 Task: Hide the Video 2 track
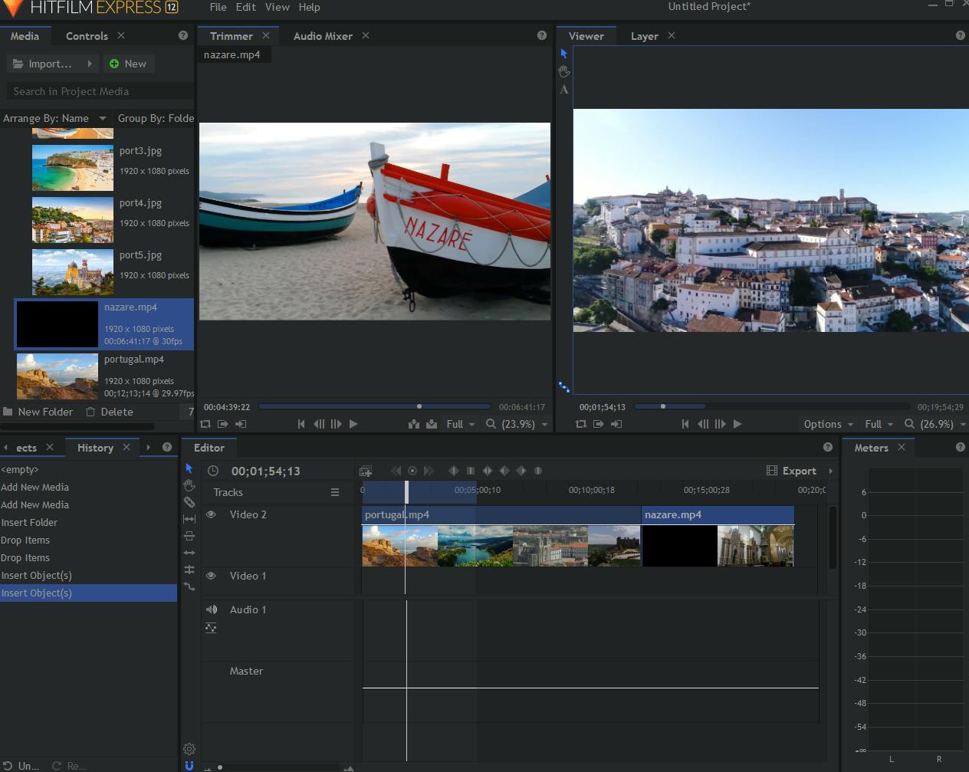211,514
